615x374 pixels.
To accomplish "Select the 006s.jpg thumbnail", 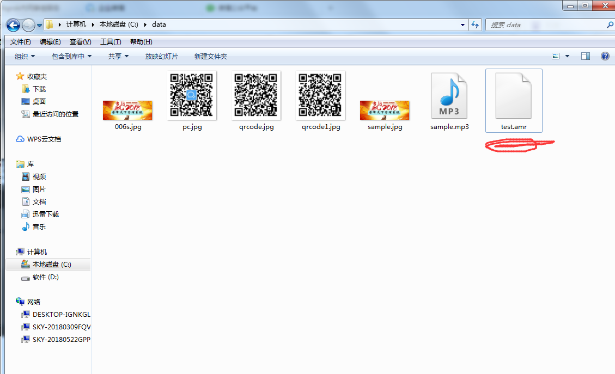I will point(128,110).
